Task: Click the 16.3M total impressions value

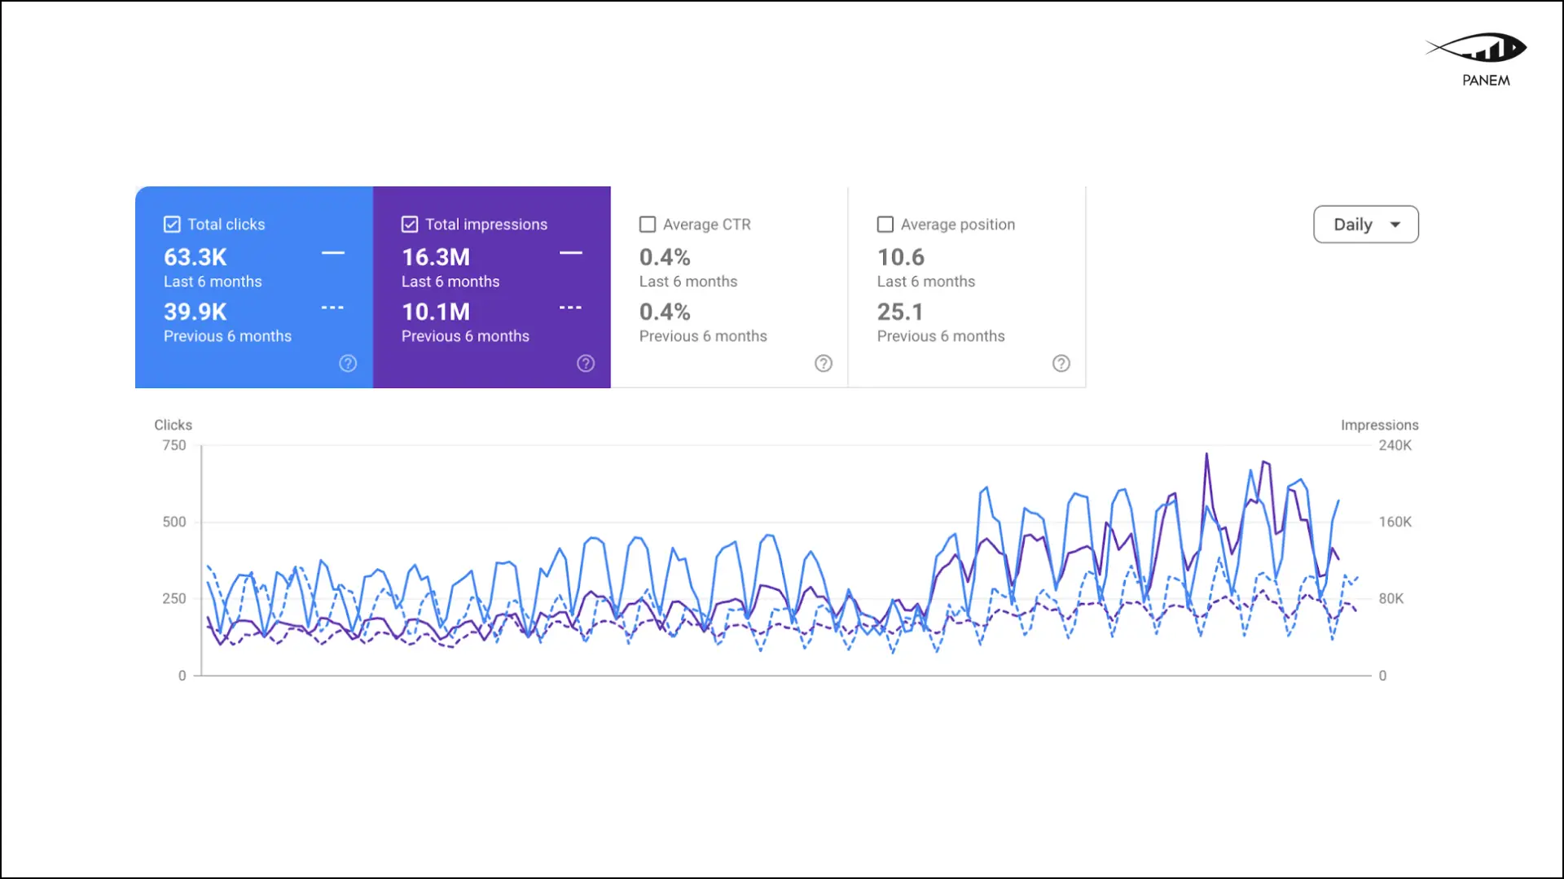Action: point(436,257)
